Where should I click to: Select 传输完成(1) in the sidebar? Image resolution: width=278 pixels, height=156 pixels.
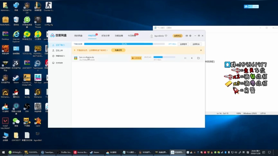pyautogui.click(x=60, y=56)
